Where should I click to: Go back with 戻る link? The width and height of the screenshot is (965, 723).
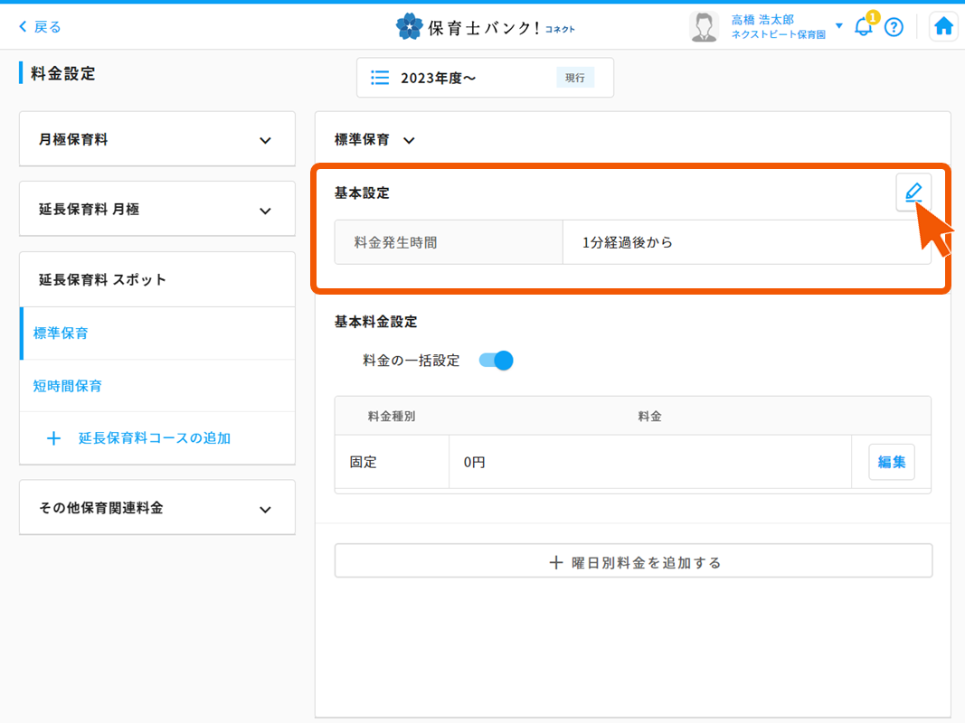pyautogui.click(x=40, y=27)
